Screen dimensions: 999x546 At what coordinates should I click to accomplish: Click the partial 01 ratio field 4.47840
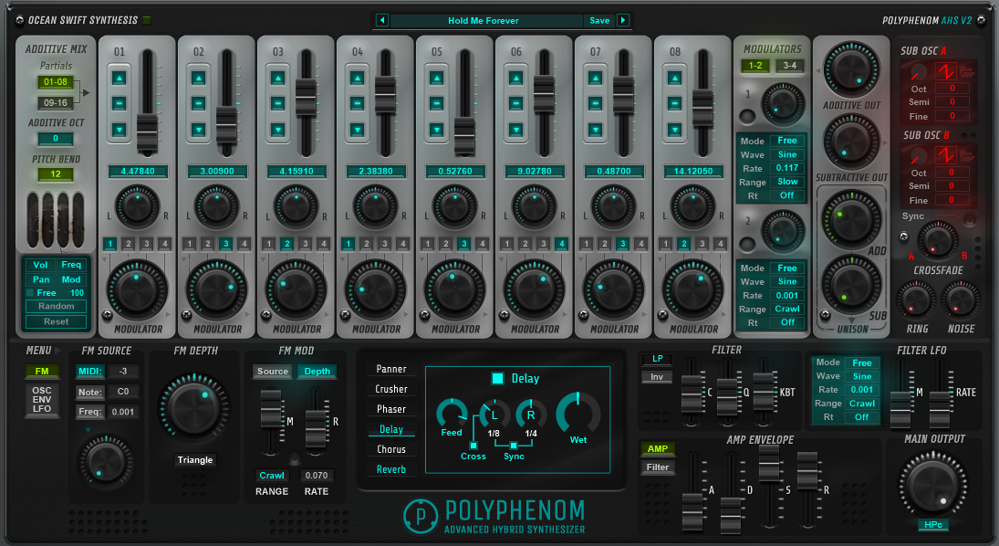pos(138,171)
